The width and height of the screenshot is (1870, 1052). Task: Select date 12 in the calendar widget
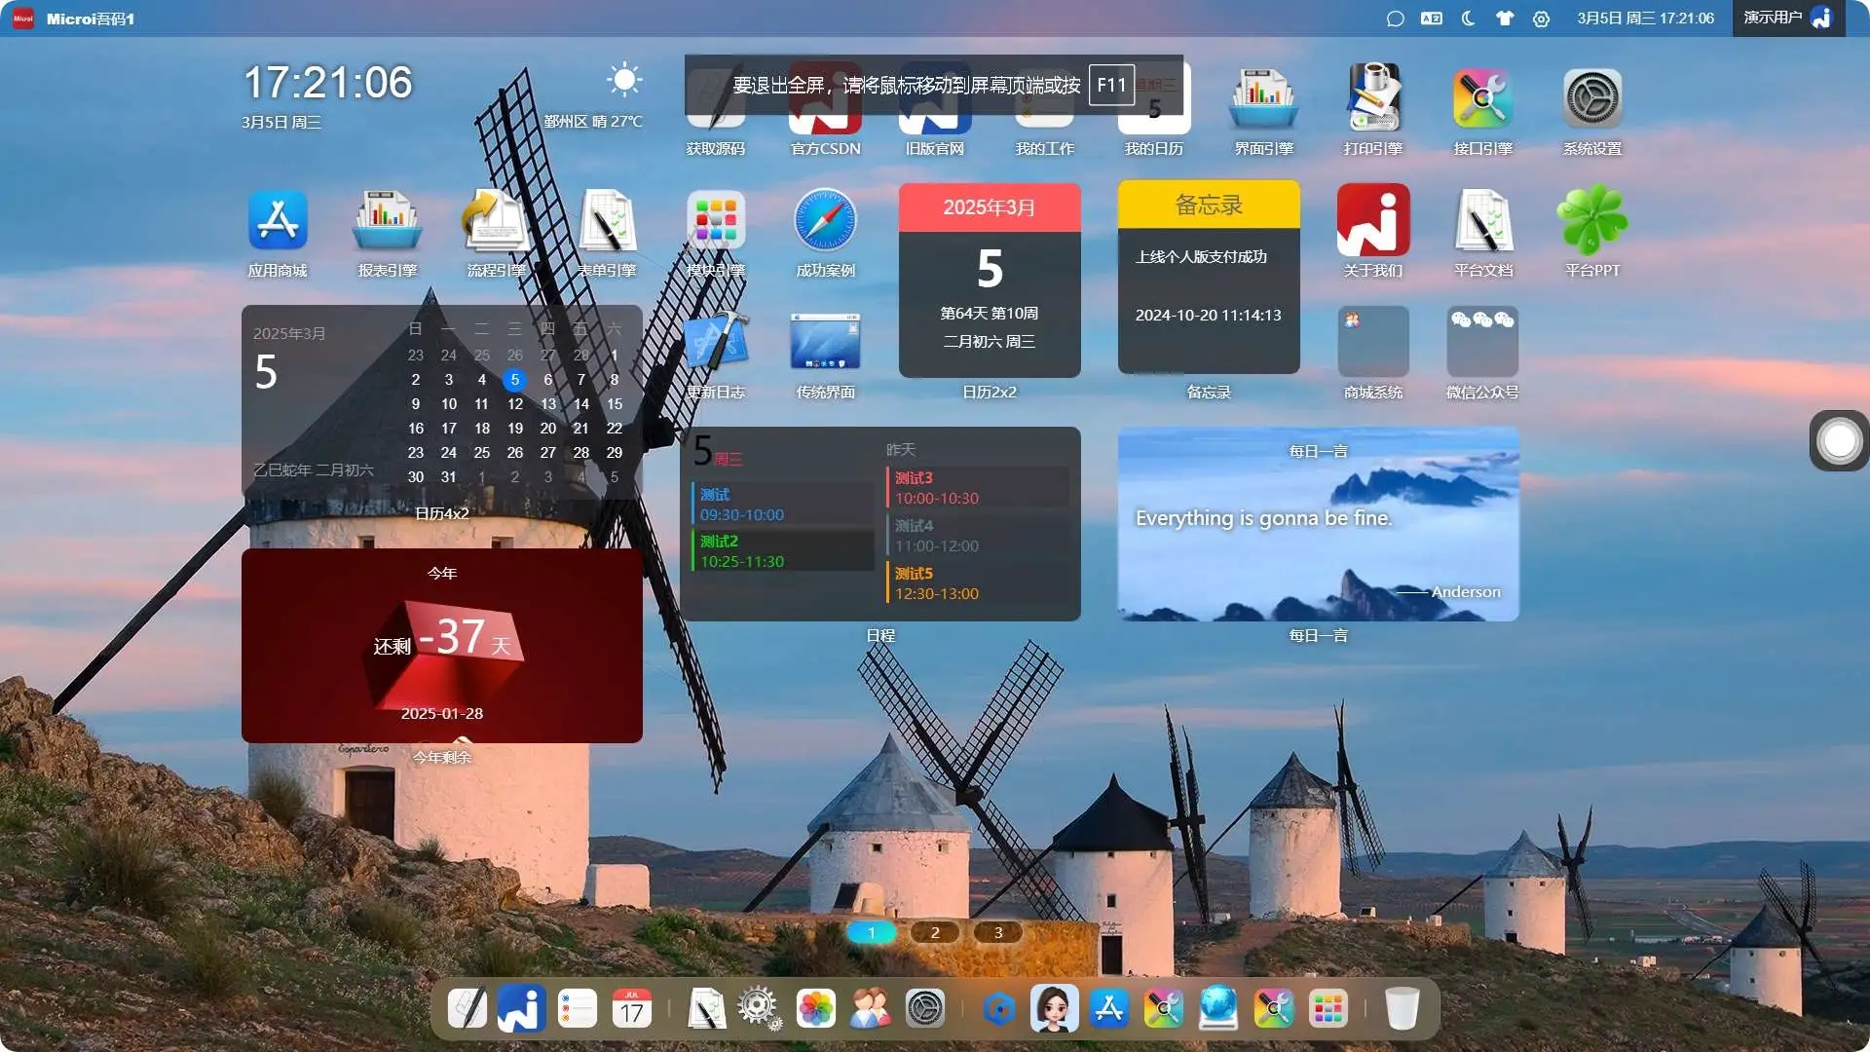(515, 404)
